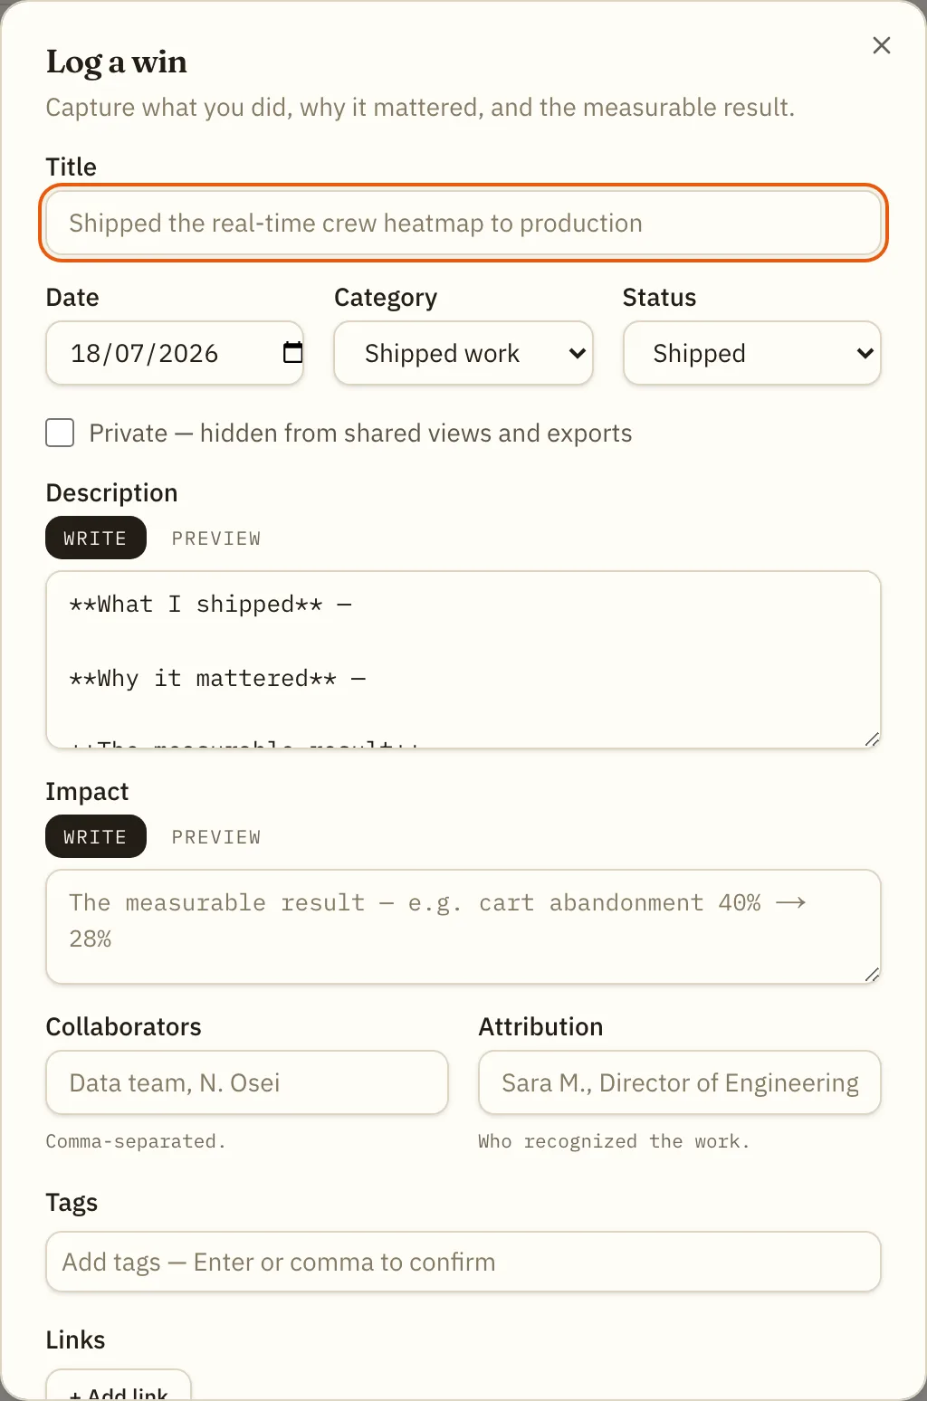Open the calendar picker icon in Date field
Screen dimensions: 927x1401
pos(292,353)
